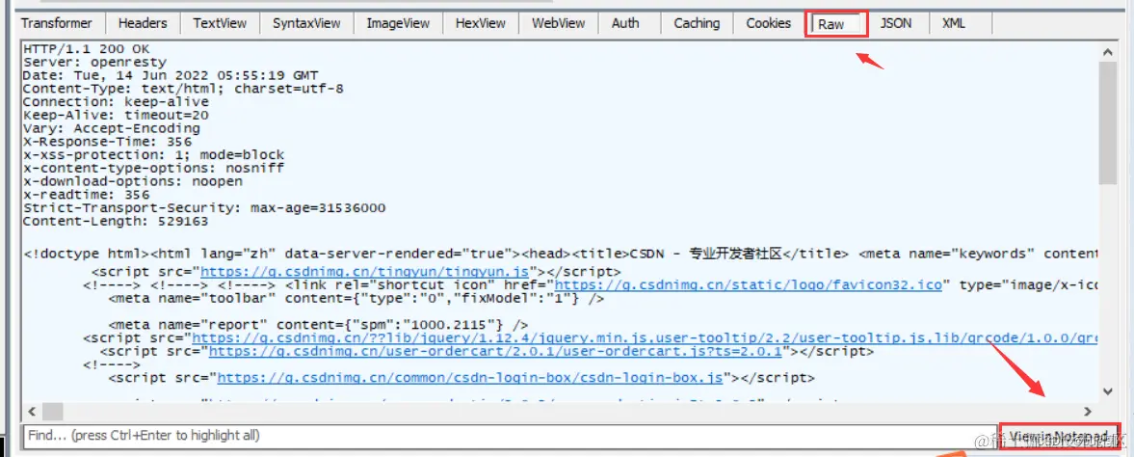Click the horizontal scrollbar thumb
1134x457 pixels.
(x=53, y=411)
